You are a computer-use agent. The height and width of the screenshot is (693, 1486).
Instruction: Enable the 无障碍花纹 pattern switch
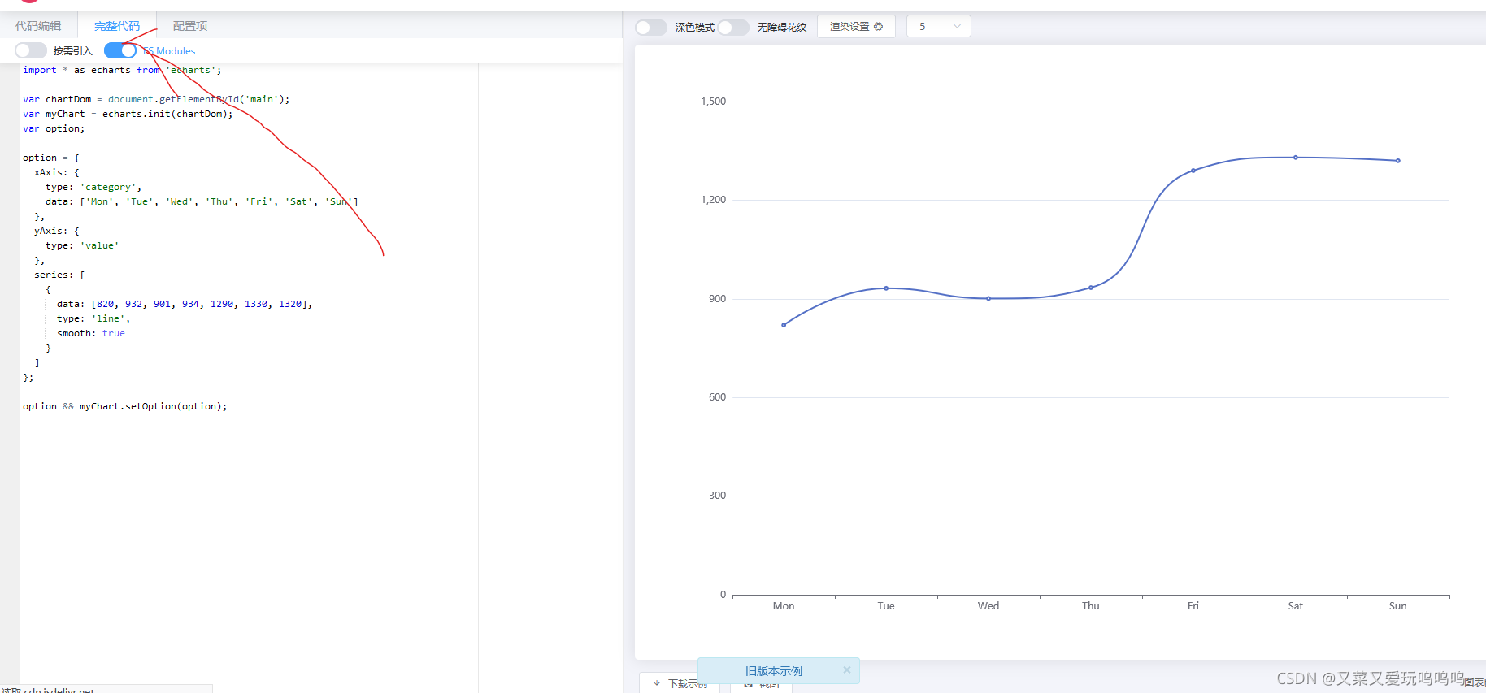733,28
